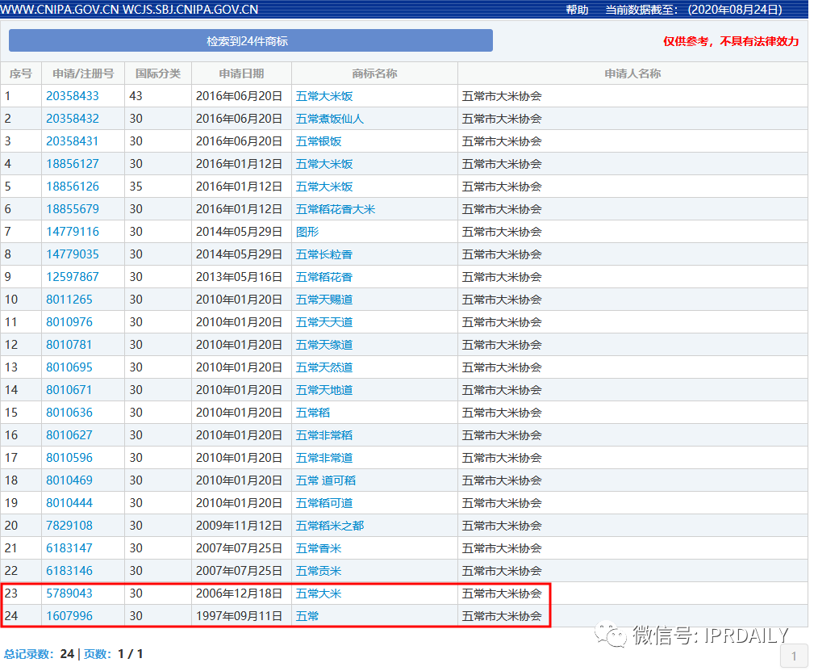The width and height of the screenshot is (814, 671).
Task: Open 五常大米饭 trademark in class 43 row
Action: click(324, 96)
